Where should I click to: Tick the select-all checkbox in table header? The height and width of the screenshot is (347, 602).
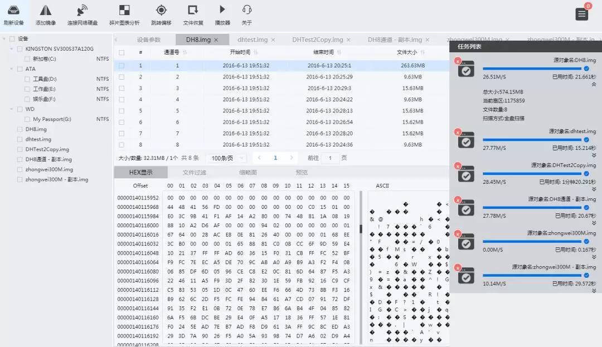[x=122, y=52]
